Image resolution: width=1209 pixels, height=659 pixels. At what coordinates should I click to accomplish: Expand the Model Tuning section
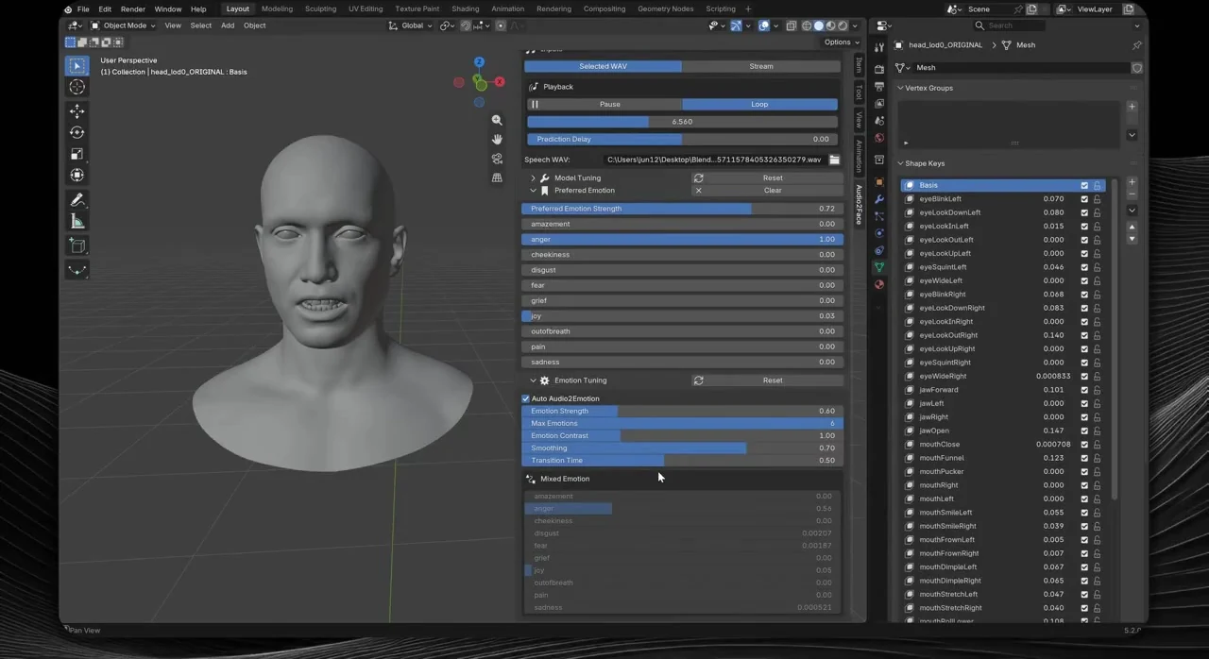(533, 177)
